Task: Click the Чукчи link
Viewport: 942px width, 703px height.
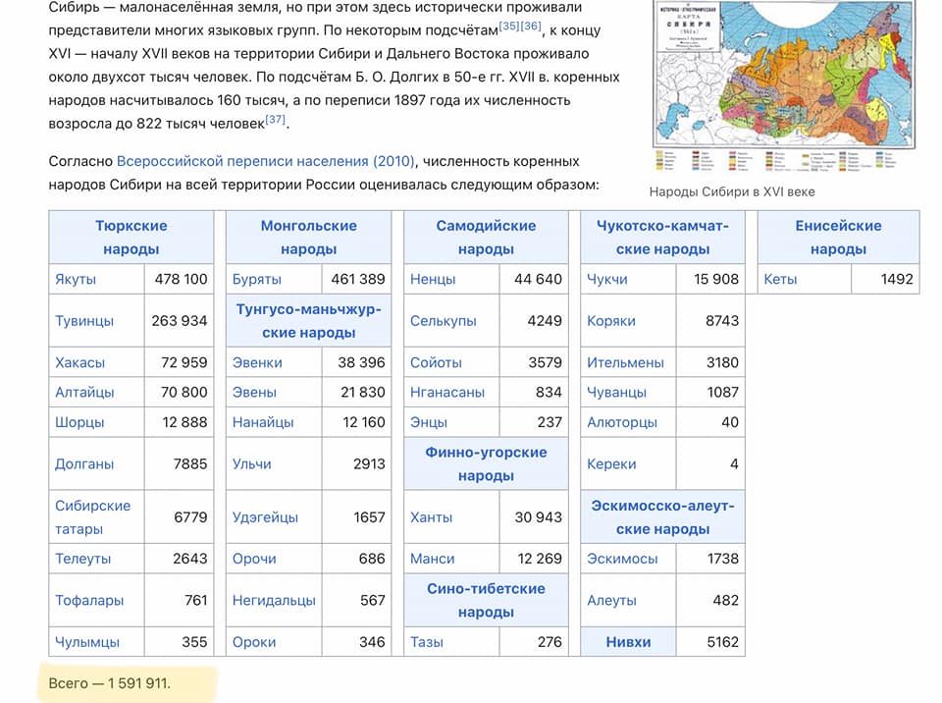Action: pyautogui.click(x=607, y=279)
